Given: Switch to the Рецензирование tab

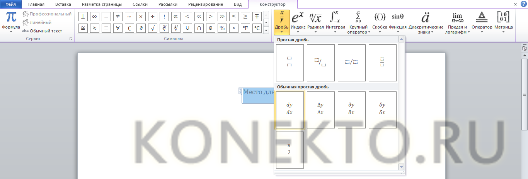Looking at the screenshot, I should point(205,5).
